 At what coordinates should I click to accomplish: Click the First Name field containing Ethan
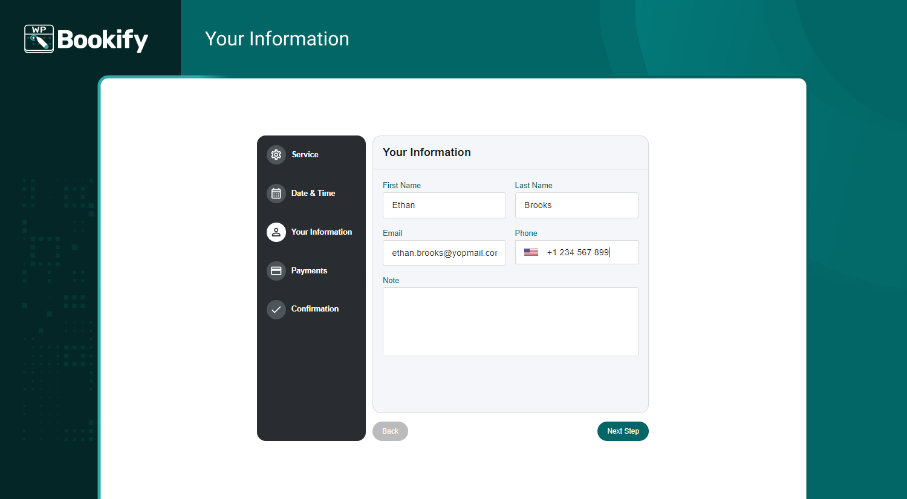(444, 205)
